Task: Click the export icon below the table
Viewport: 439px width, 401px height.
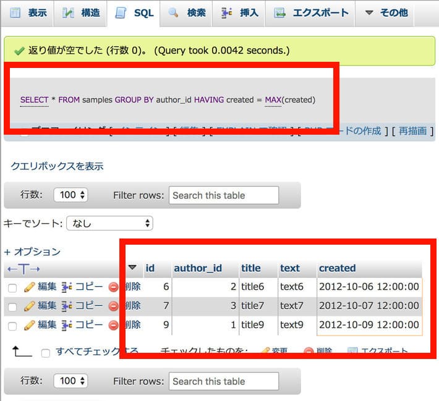Action: [x=352, y=352]
